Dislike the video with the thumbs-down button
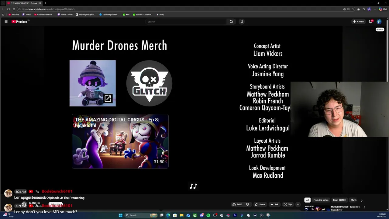This screenshot has height=219, width=389. pos(248,204)
